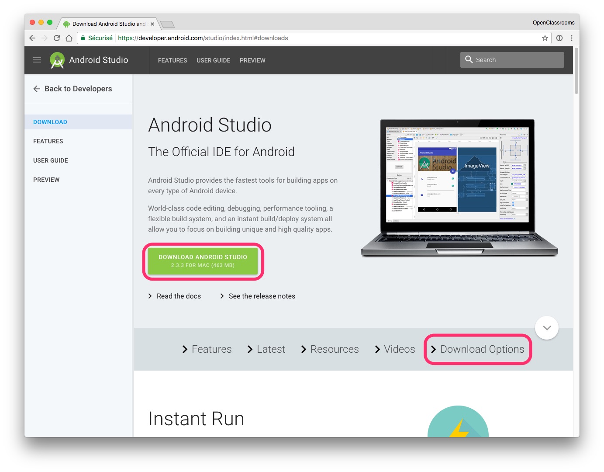Click the OpenClassrooms profile label

[553, 23]
